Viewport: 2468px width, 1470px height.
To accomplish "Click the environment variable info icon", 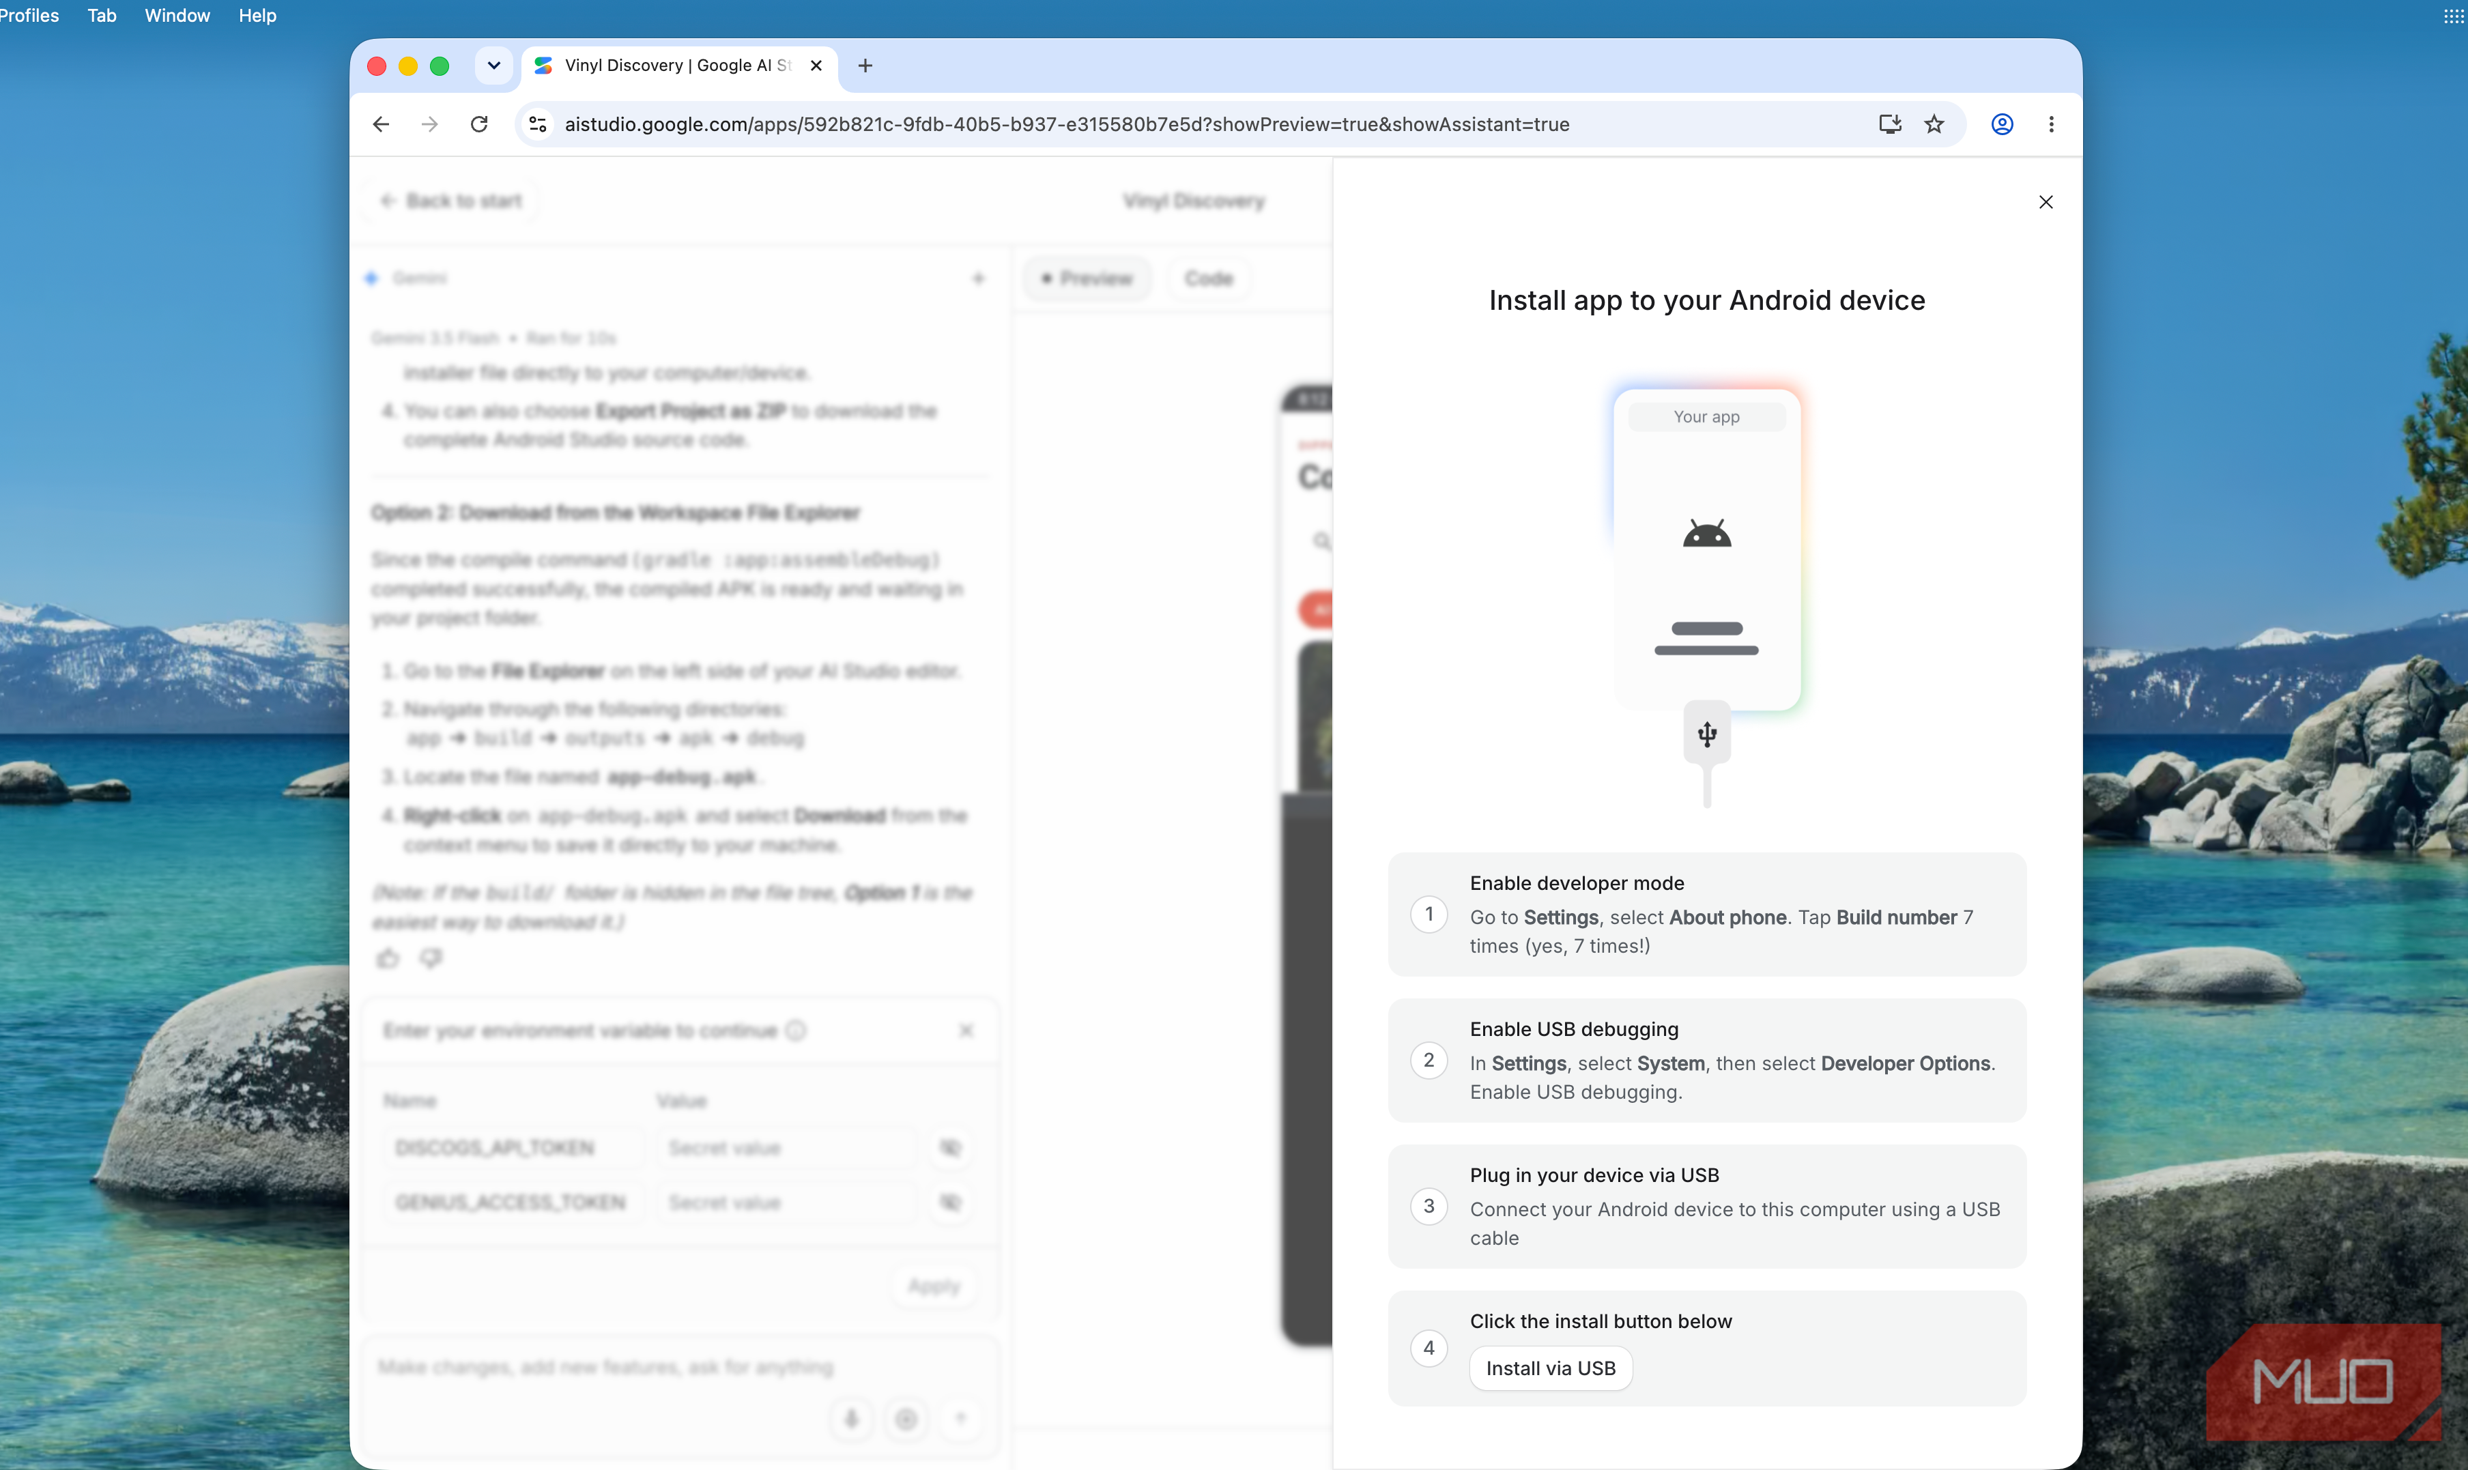I will (x=797, y=1031).
